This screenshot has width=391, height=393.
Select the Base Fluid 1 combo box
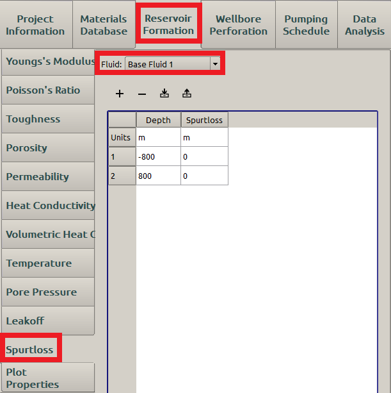172,64
